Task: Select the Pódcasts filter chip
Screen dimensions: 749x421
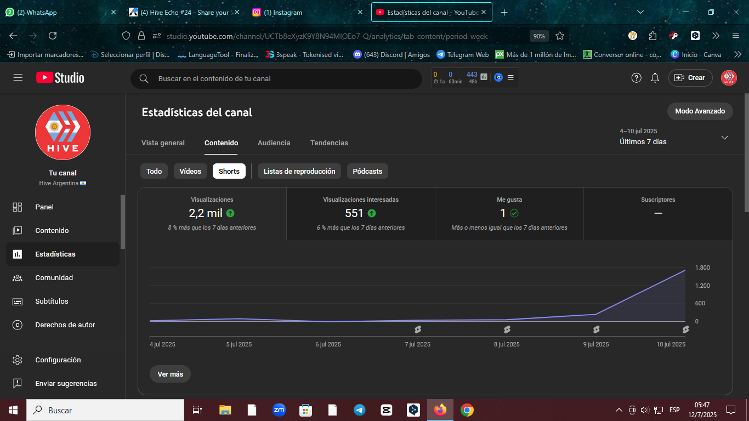Action: pos(367,171)
